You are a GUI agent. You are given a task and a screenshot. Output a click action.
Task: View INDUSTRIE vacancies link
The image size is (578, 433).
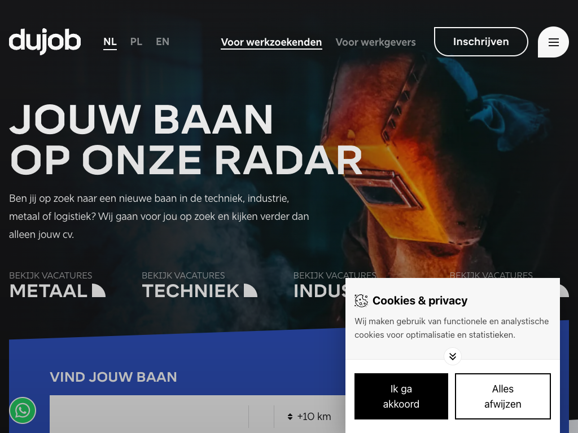tap(319, 285)
